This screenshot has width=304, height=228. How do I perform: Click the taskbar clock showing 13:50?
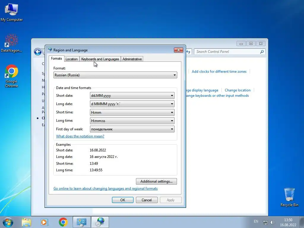pyautogui.click(x=288, y=222)
